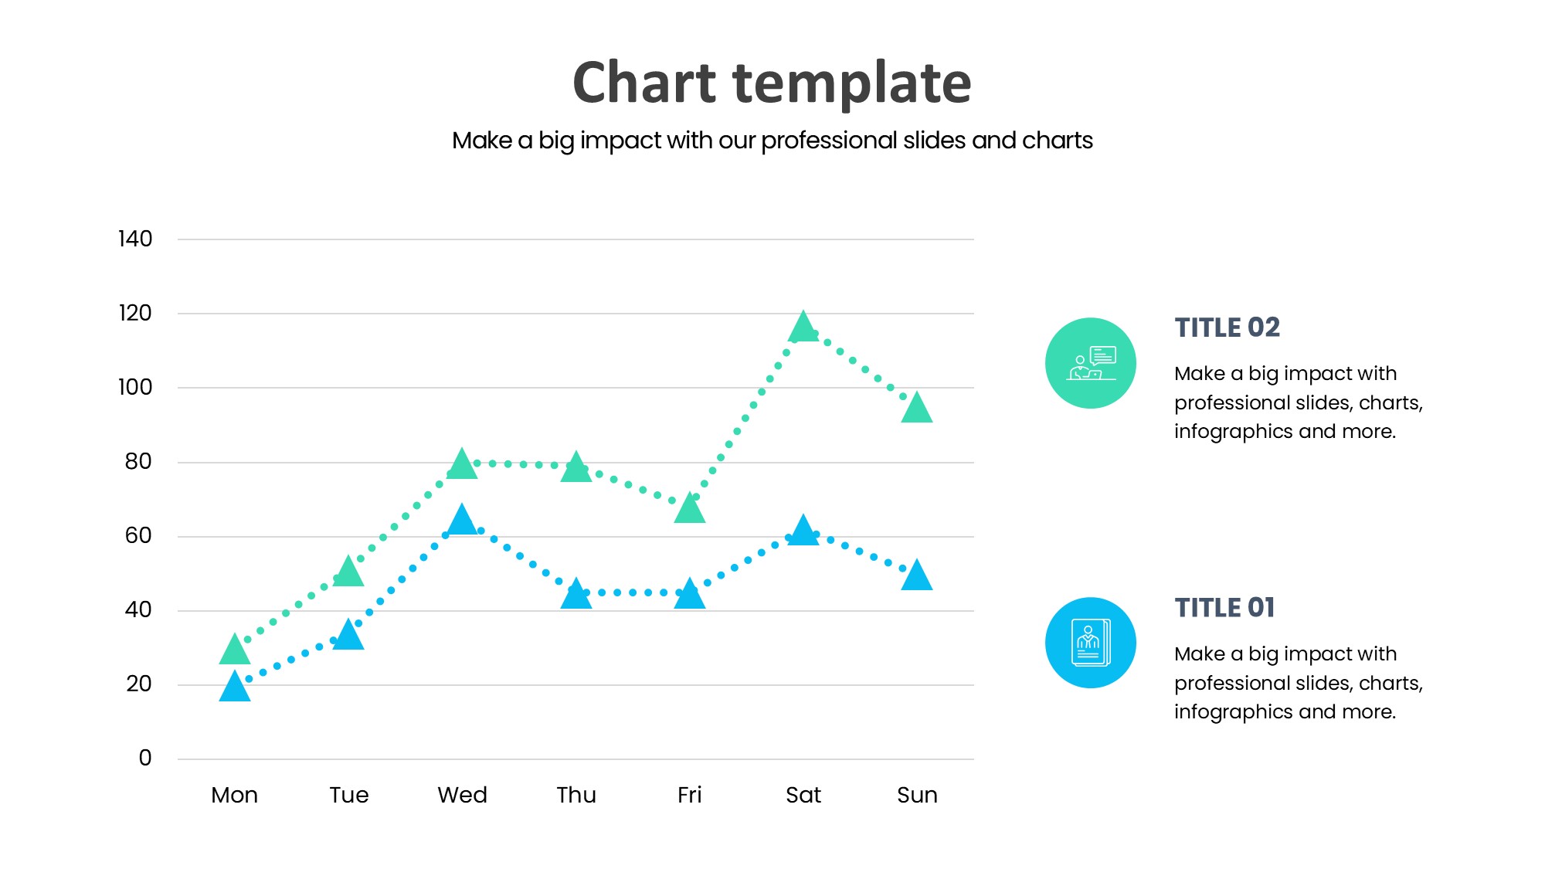Click the blue triangle marker above Tue

(348, 636)
